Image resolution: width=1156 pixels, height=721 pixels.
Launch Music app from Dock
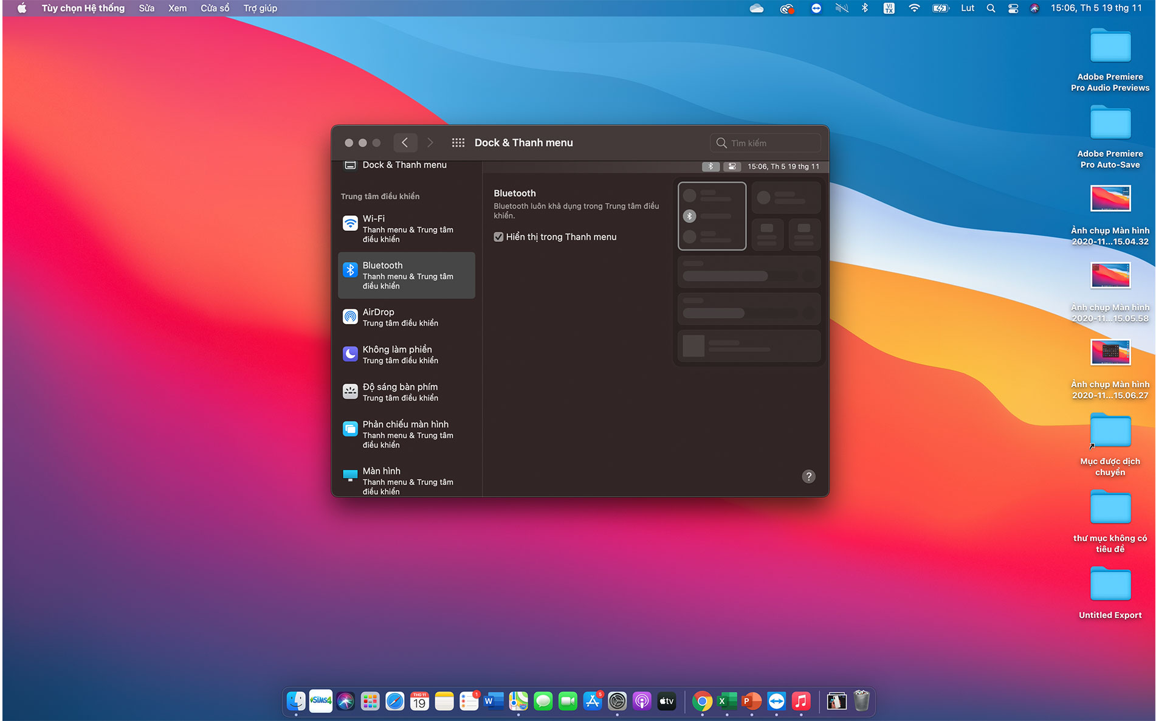pos(801,701)
